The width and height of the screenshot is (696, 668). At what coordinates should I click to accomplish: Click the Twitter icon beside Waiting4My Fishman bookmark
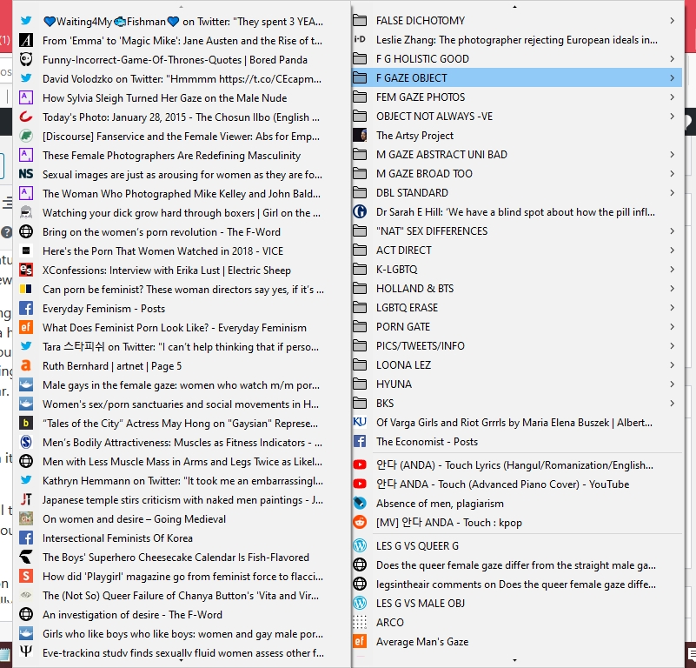coord(26,22)
